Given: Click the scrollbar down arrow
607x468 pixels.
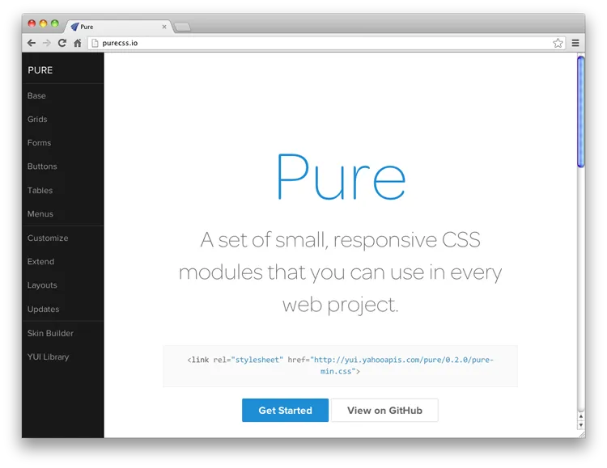Looking at the screenshot, I should coord(580,424).
